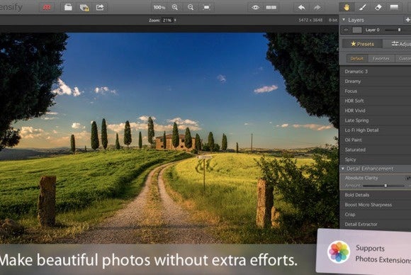Collapse the Detail Enhancement group
This screenshot has width=411, height=275.
click(x=343, y=169)
